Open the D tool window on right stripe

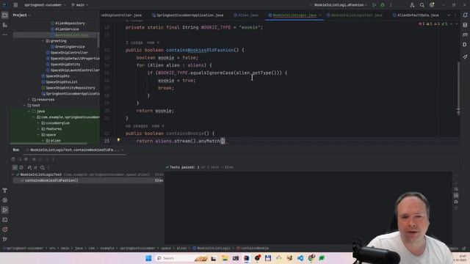(x=465, y=45)
